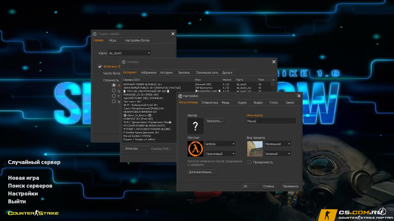
Task: Sort the server list by Пинг column
Action: coord(264,80)
